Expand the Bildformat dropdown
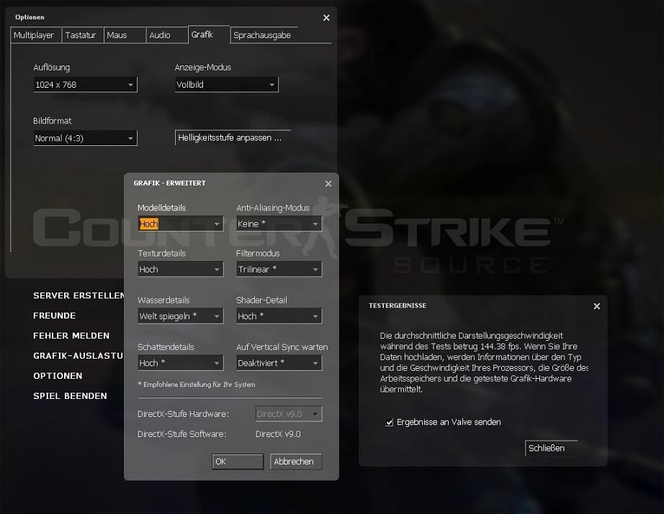Viewport: 664px width, 514px height. pos(85,138)
